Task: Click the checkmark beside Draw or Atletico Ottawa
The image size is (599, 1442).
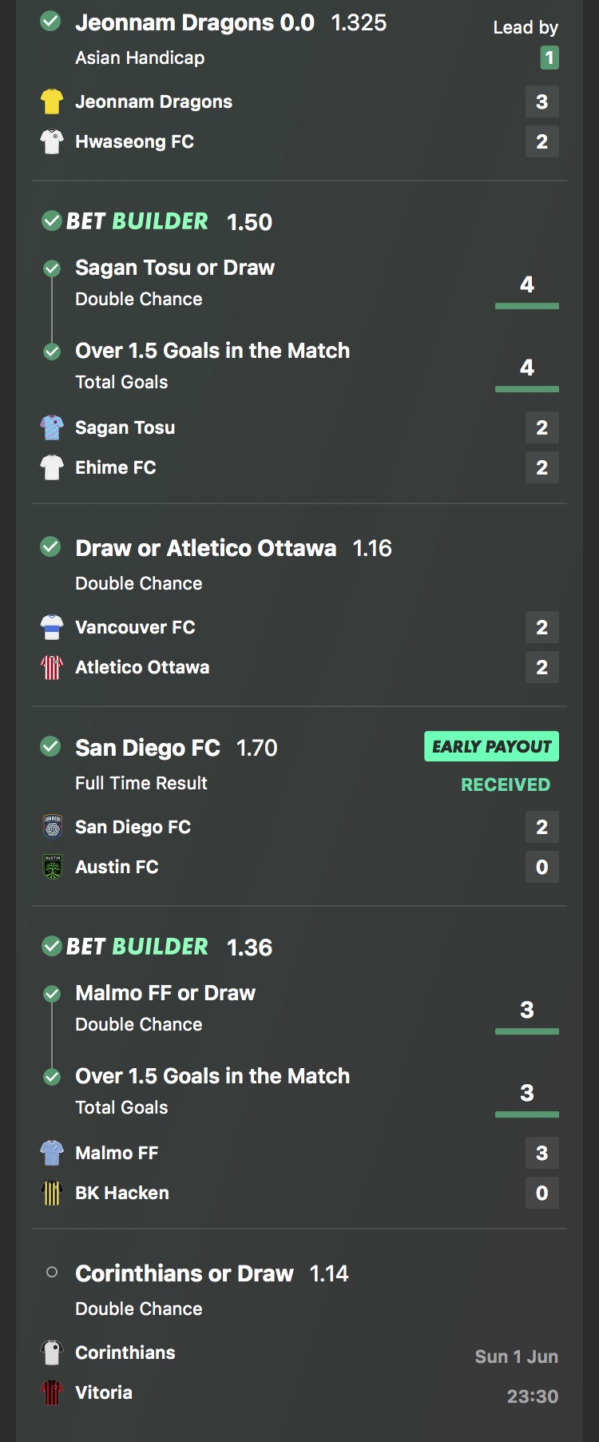Action: click(50, 546)
